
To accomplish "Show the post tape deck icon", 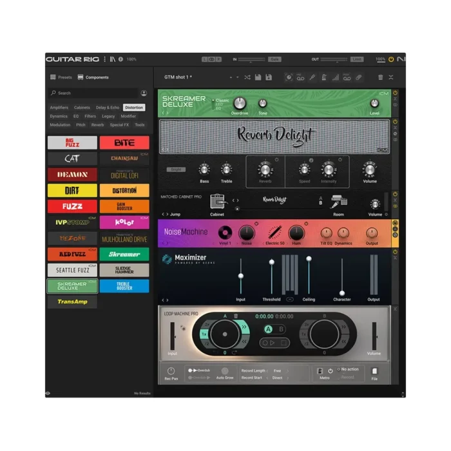I will (347, 77).
